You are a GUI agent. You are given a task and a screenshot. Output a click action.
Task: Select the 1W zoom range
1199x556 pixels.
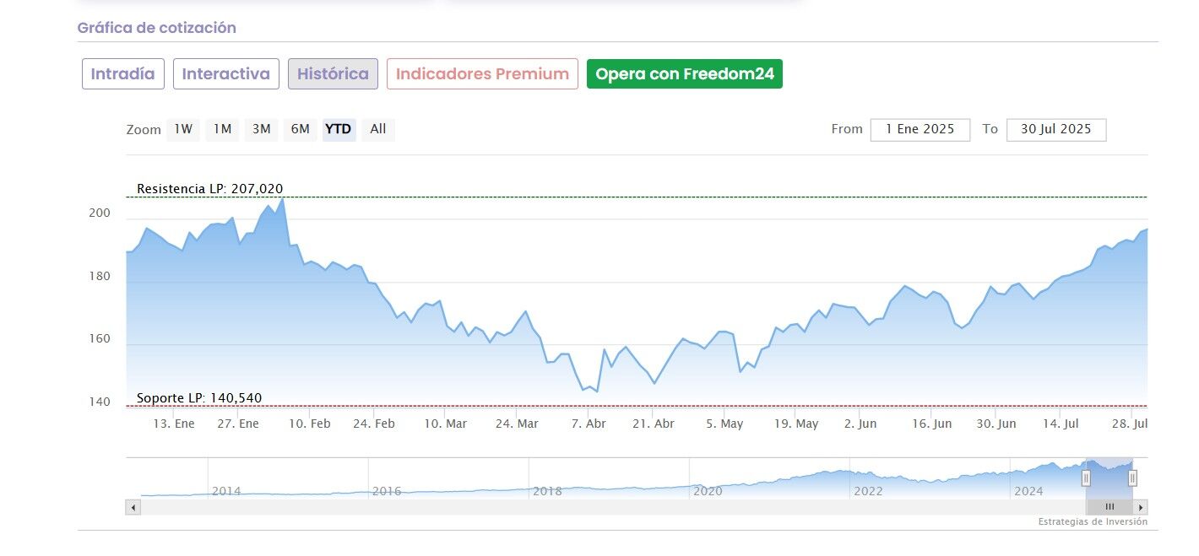click(x=183, y=129)
